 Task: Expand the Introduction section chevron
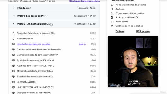(14, 8)
